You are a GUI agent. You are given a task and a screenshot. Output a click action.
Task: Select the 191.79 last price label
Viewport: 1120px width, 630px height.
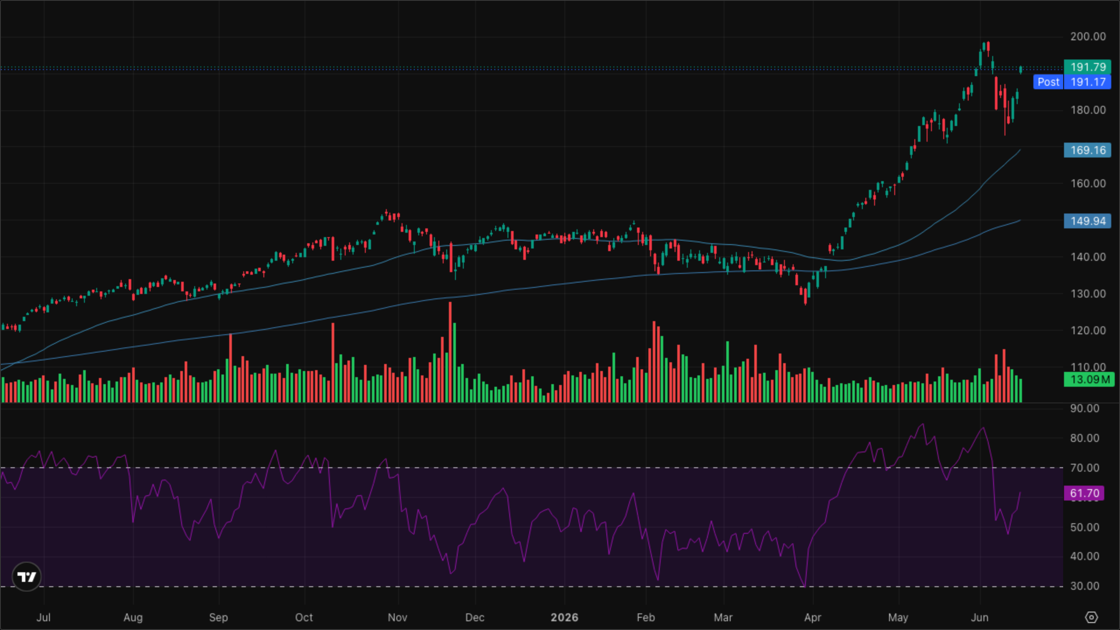(x=1087, y=67)
